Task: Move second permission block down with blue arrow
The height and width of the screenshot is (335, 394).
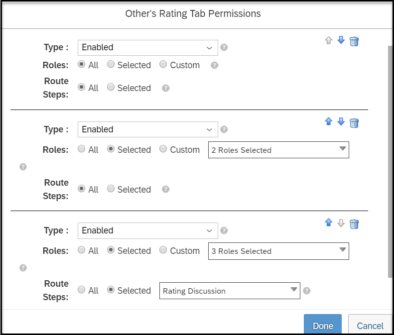Action: point(341,121)
